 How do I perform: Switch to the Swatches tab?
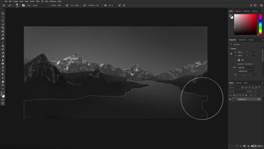(x=238, y=11)
